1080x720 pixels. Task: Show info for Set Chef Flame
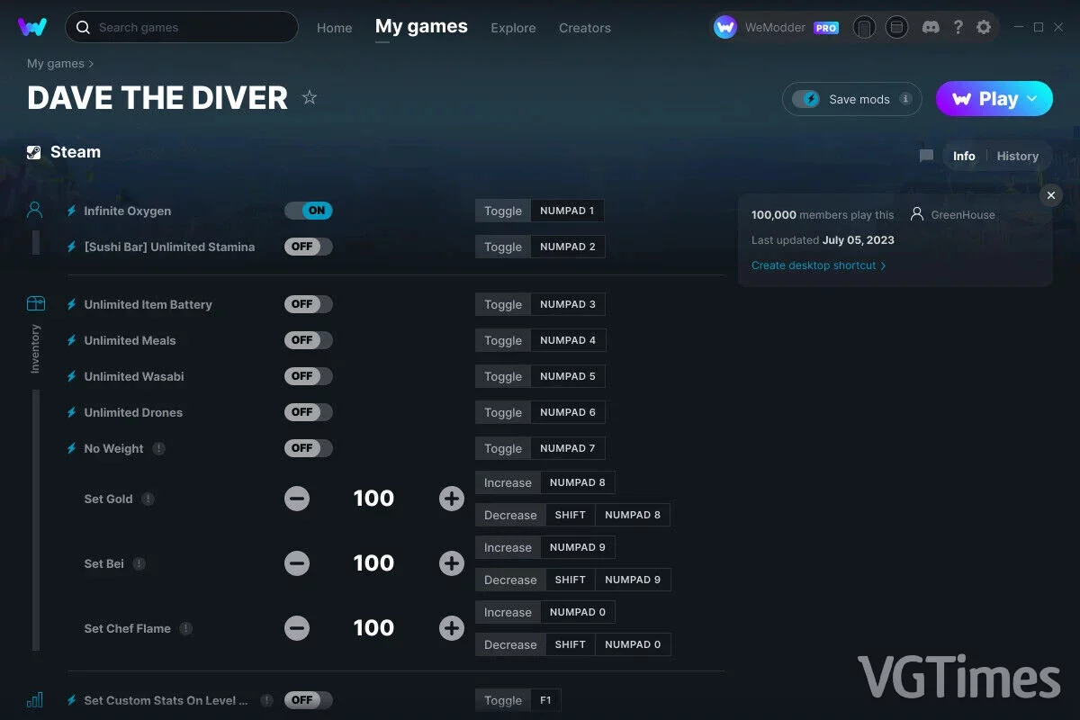[x=186, y=628]
